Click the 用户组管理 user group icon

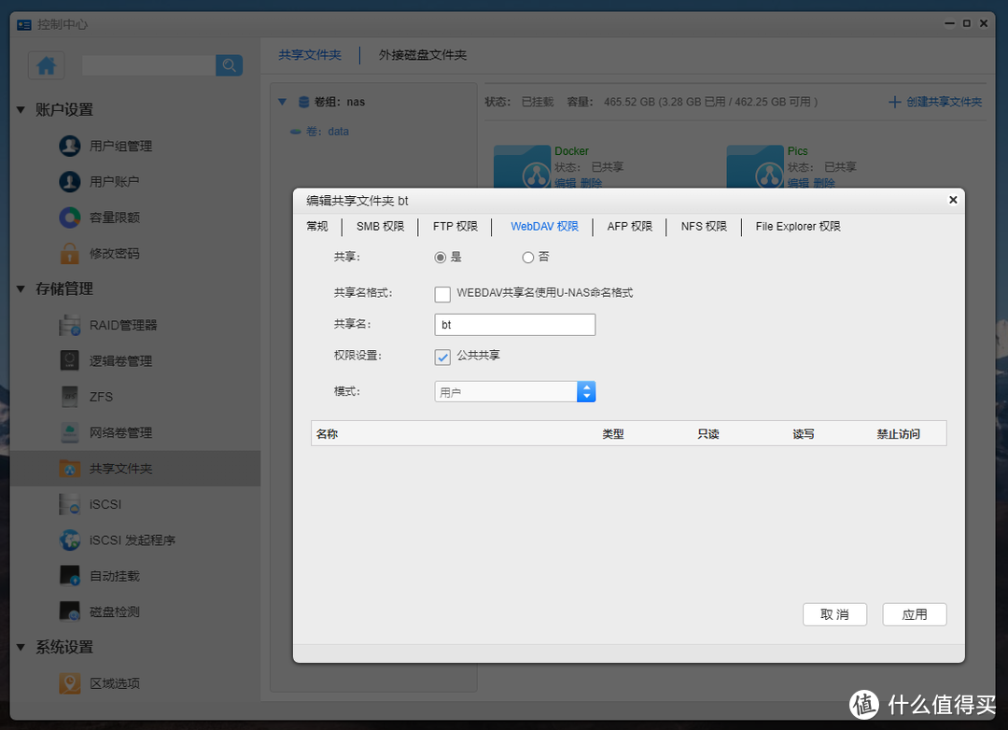(x=69, y=146)
